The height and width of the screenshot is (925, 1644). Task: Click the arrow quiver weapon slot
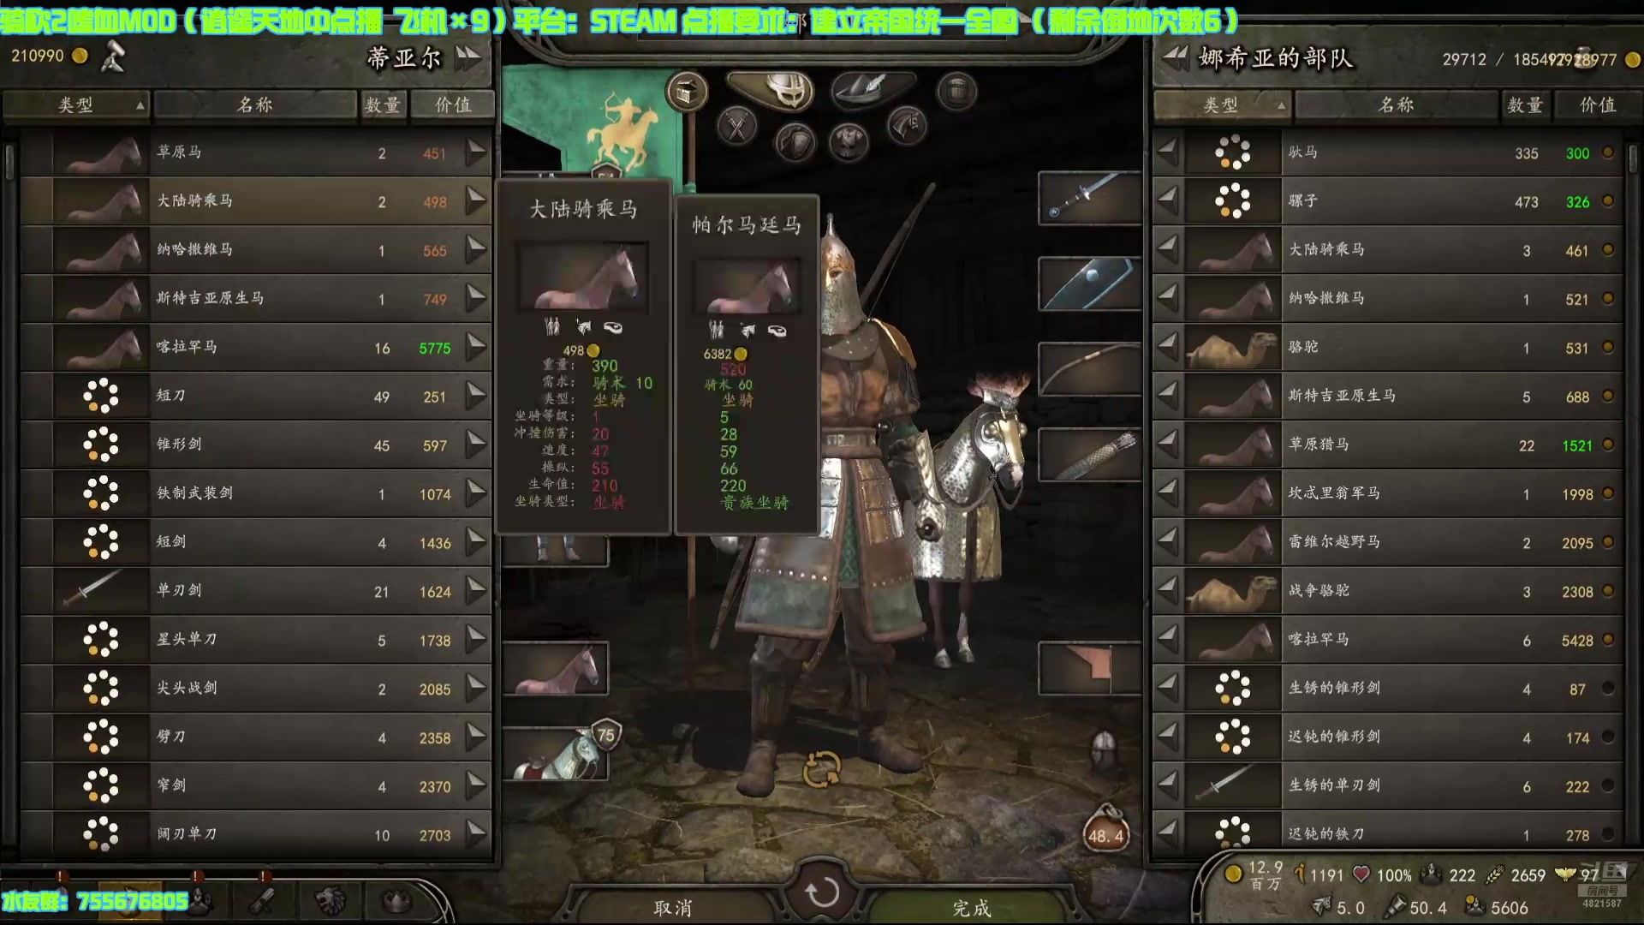(1090, 455)
